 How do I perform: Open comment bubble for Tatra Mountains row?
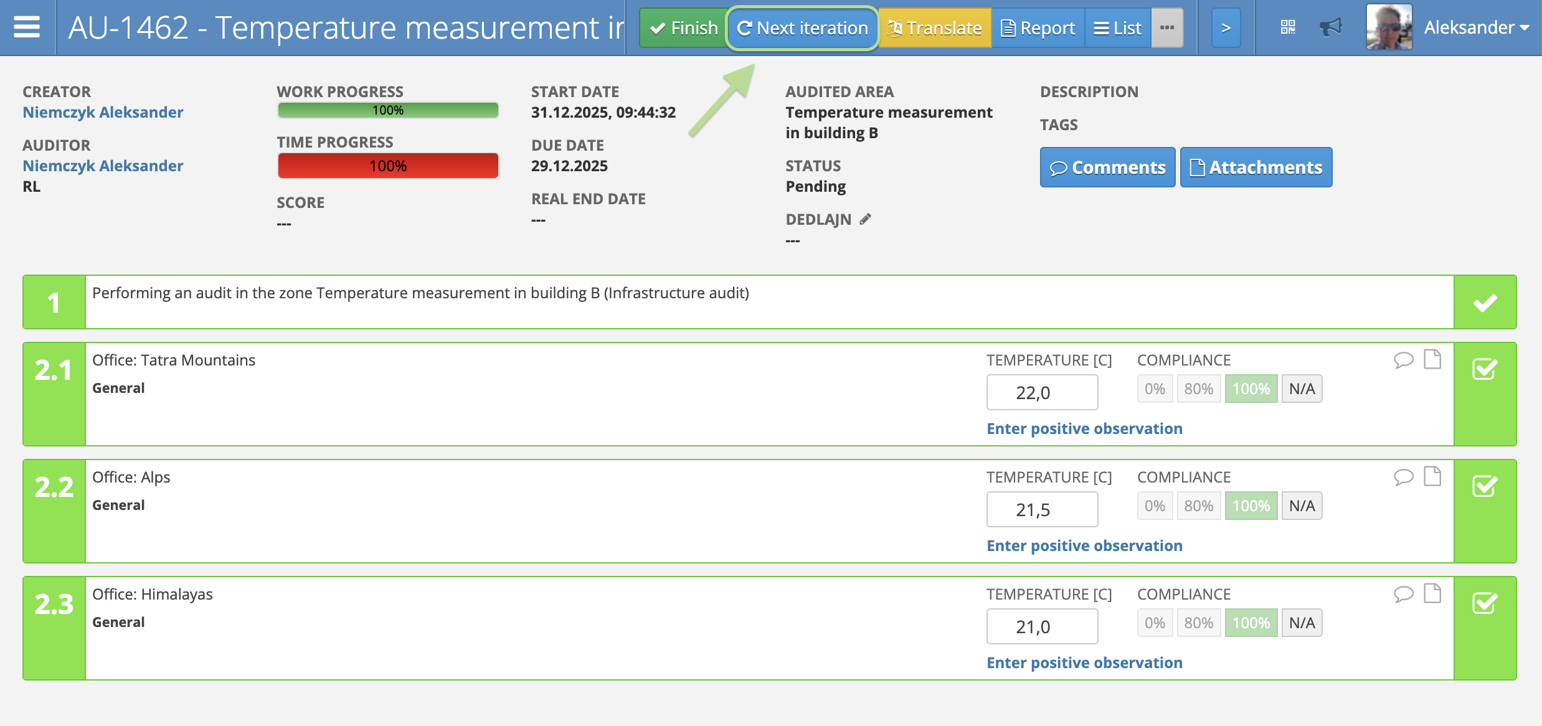[1403, 360]
